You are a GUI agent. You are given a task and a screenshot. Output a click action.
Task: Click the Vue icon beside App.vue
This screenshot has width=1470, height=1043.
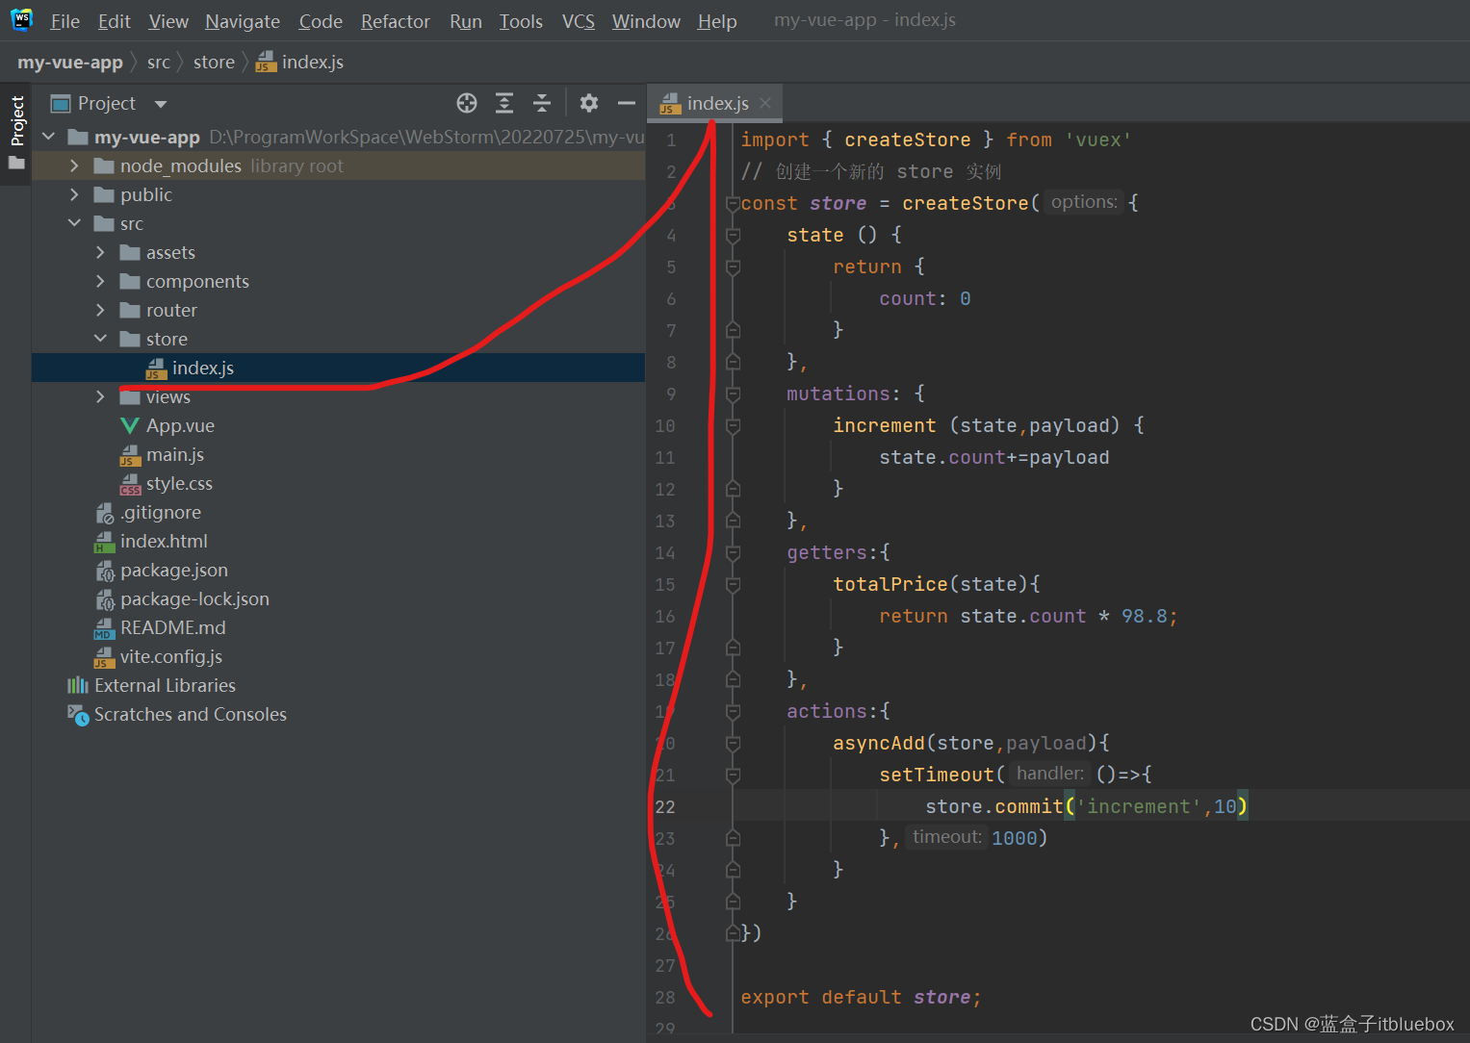tap(130, 425)
